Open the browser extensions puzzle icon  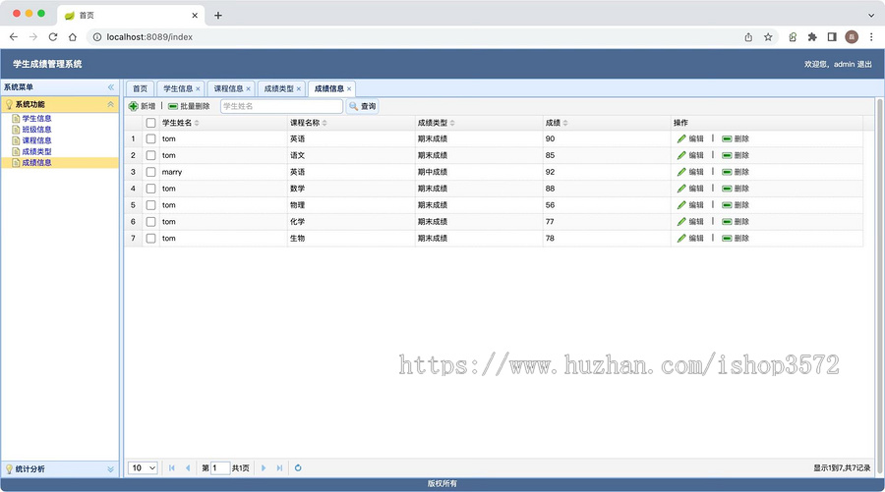click(x=812, y=37)
